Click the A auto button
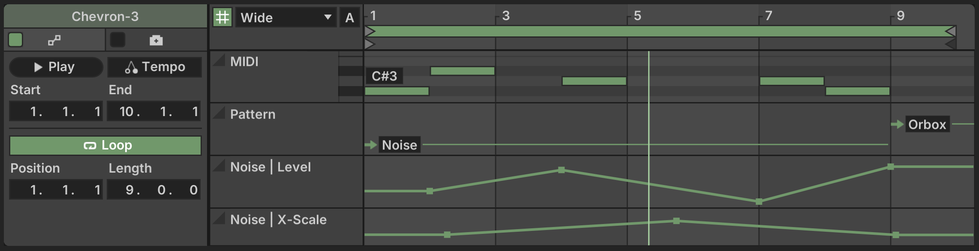The height and width of the screenshot is (251, 979). [x=349, y=18]
